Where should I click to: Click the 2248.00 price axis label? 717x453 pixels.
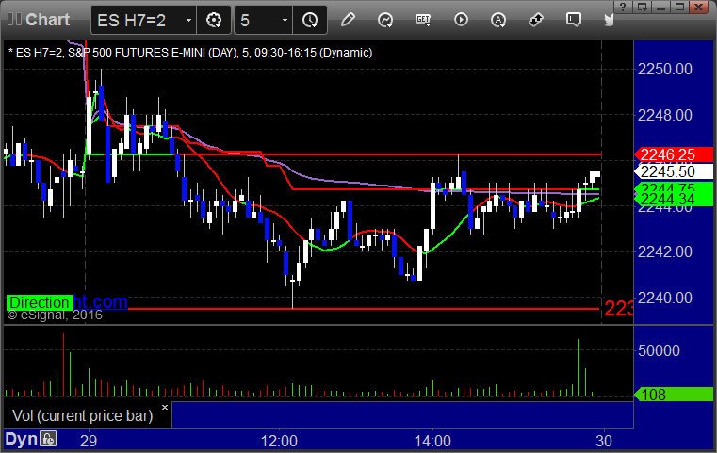click(x=665, y=115)
